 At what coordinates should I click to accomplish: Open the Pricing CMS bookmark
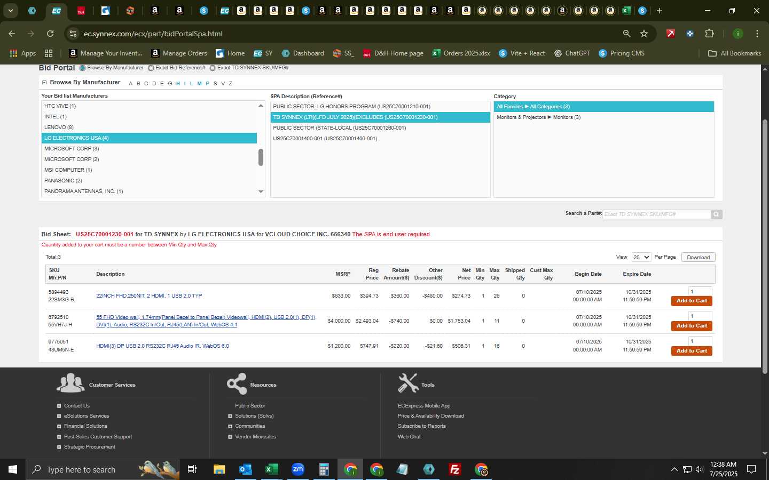click(622, 53)
